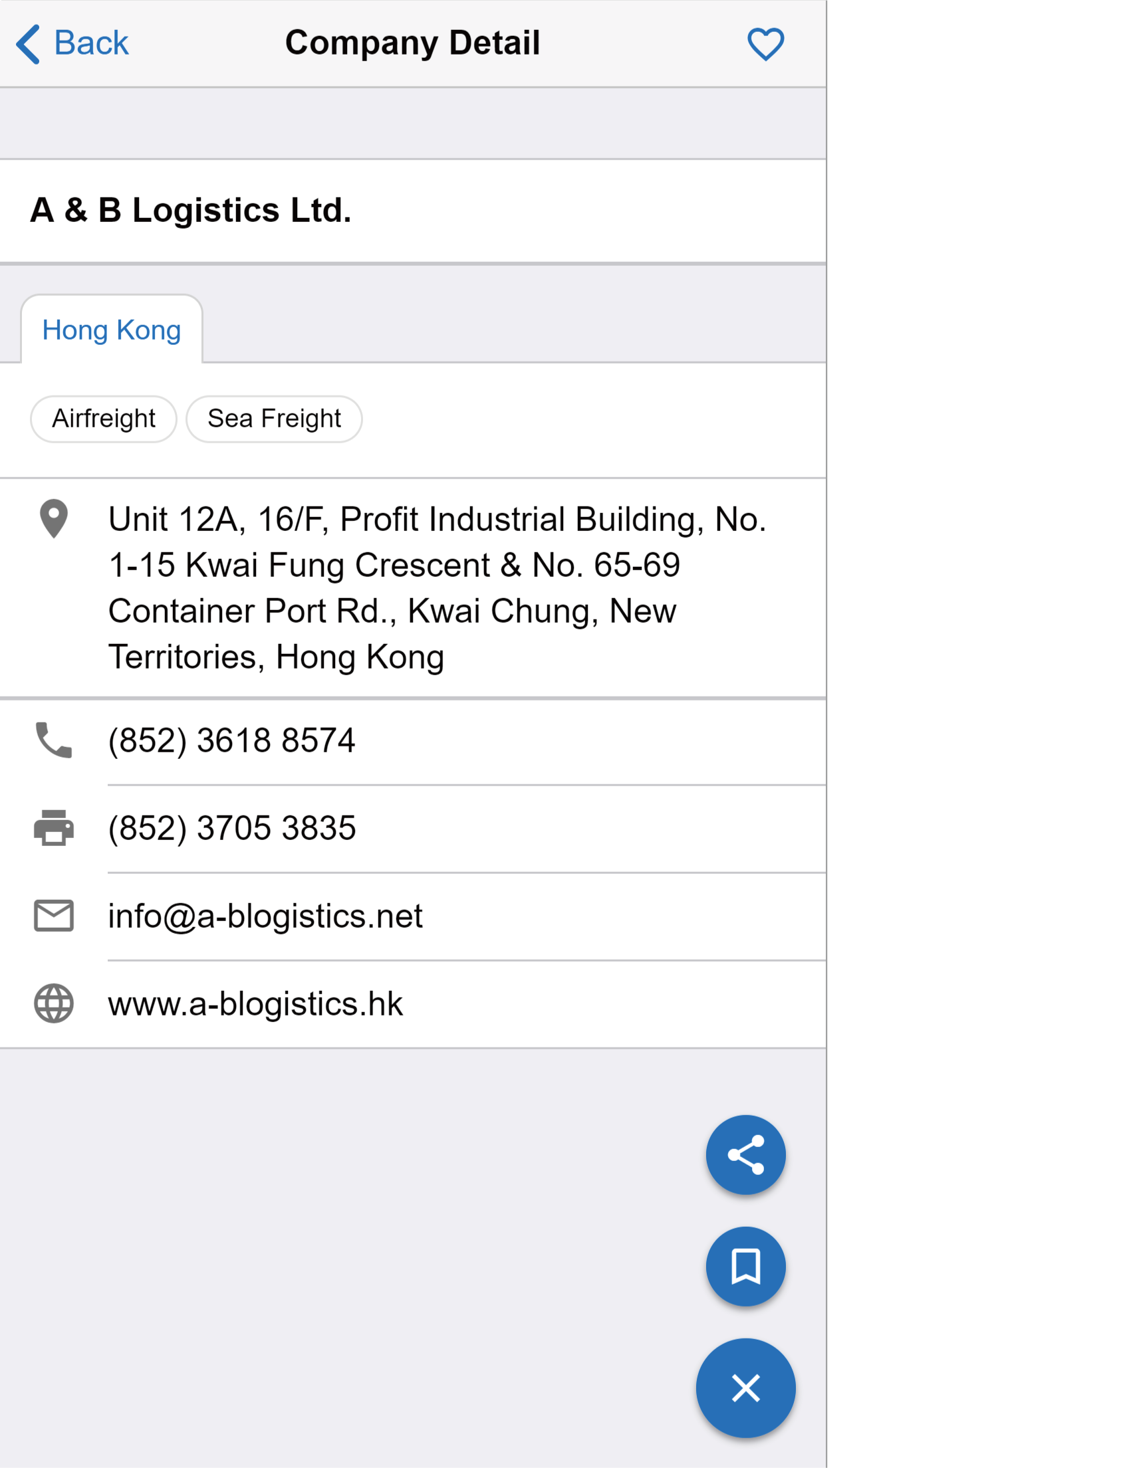Open website www.a-blogistics.hk
The width and height of the screenshot is (1131, 1468).
coord(255,1004)
